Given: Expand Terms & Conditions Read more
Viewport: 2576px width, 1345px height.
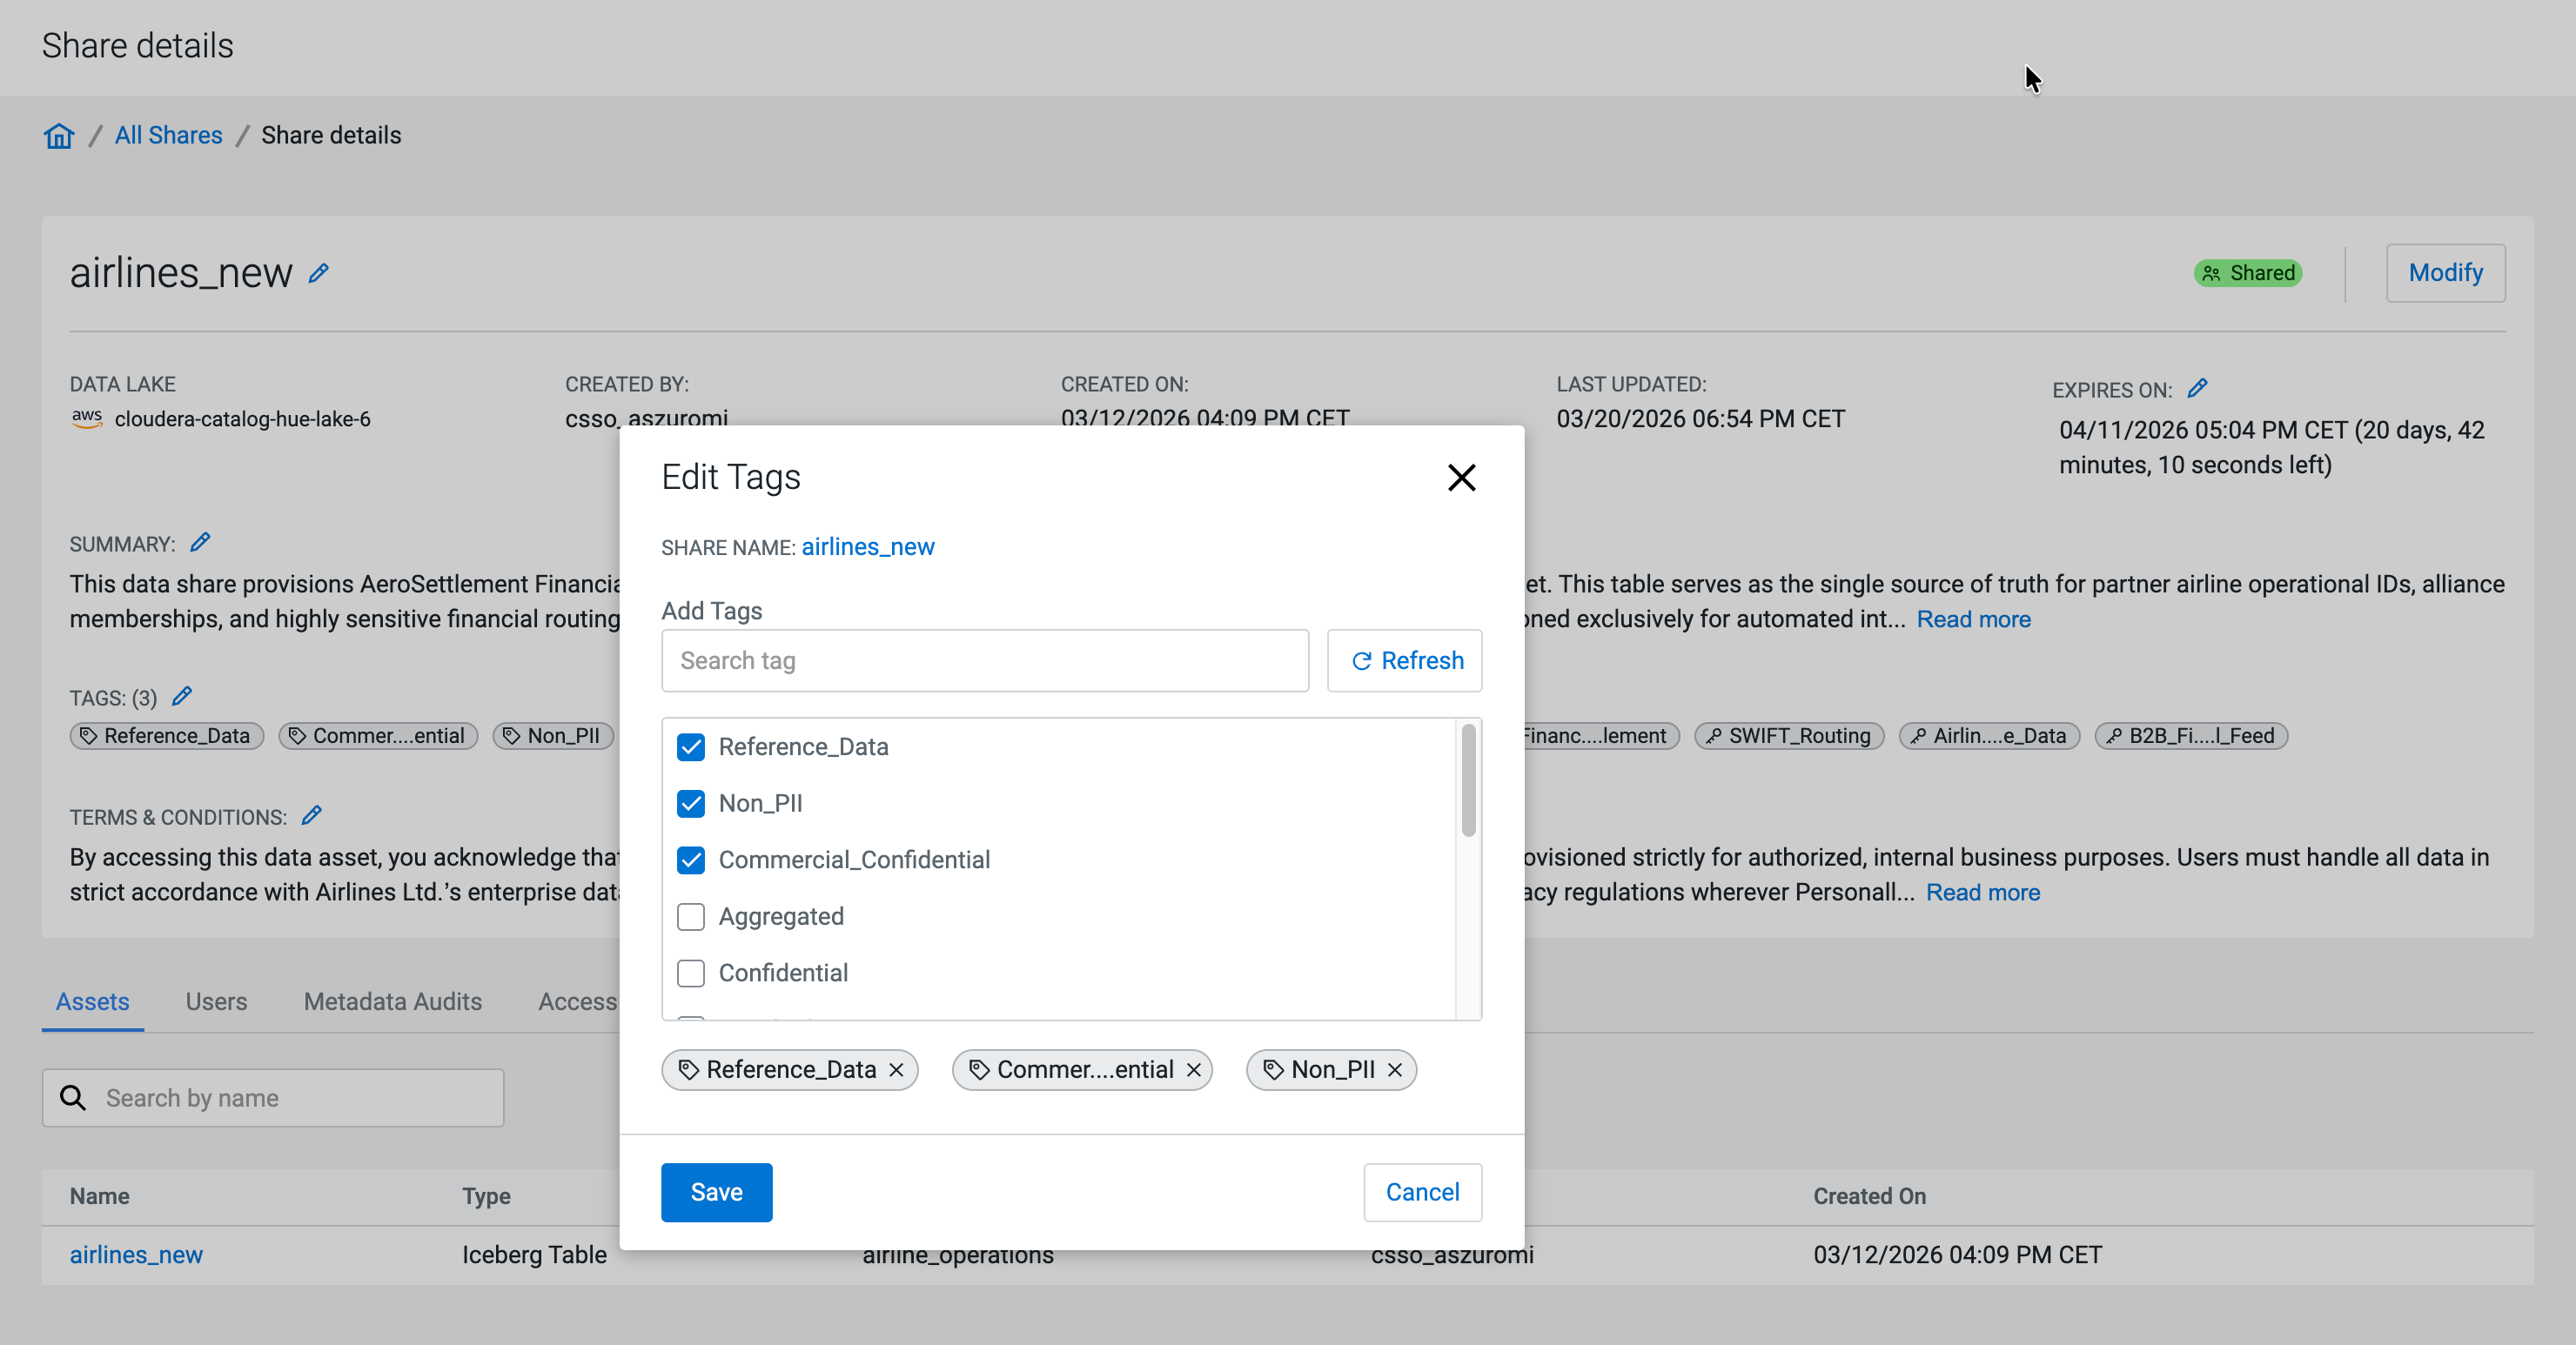Looking at the screenshot, I should [1982, 892].
